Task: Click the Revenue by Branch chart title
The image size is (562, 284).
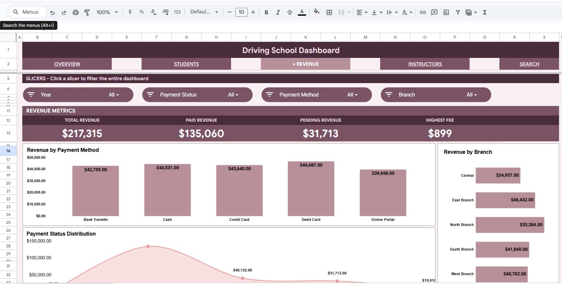Action: point(468,152)
